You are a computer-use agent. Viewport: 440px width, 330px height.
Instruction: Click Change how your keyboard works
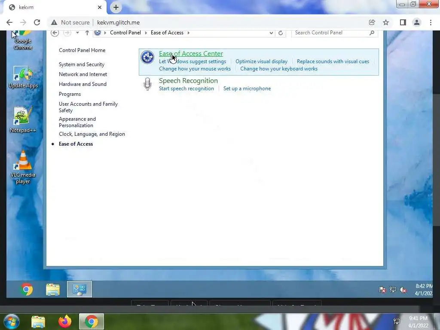tap(278, 69)
